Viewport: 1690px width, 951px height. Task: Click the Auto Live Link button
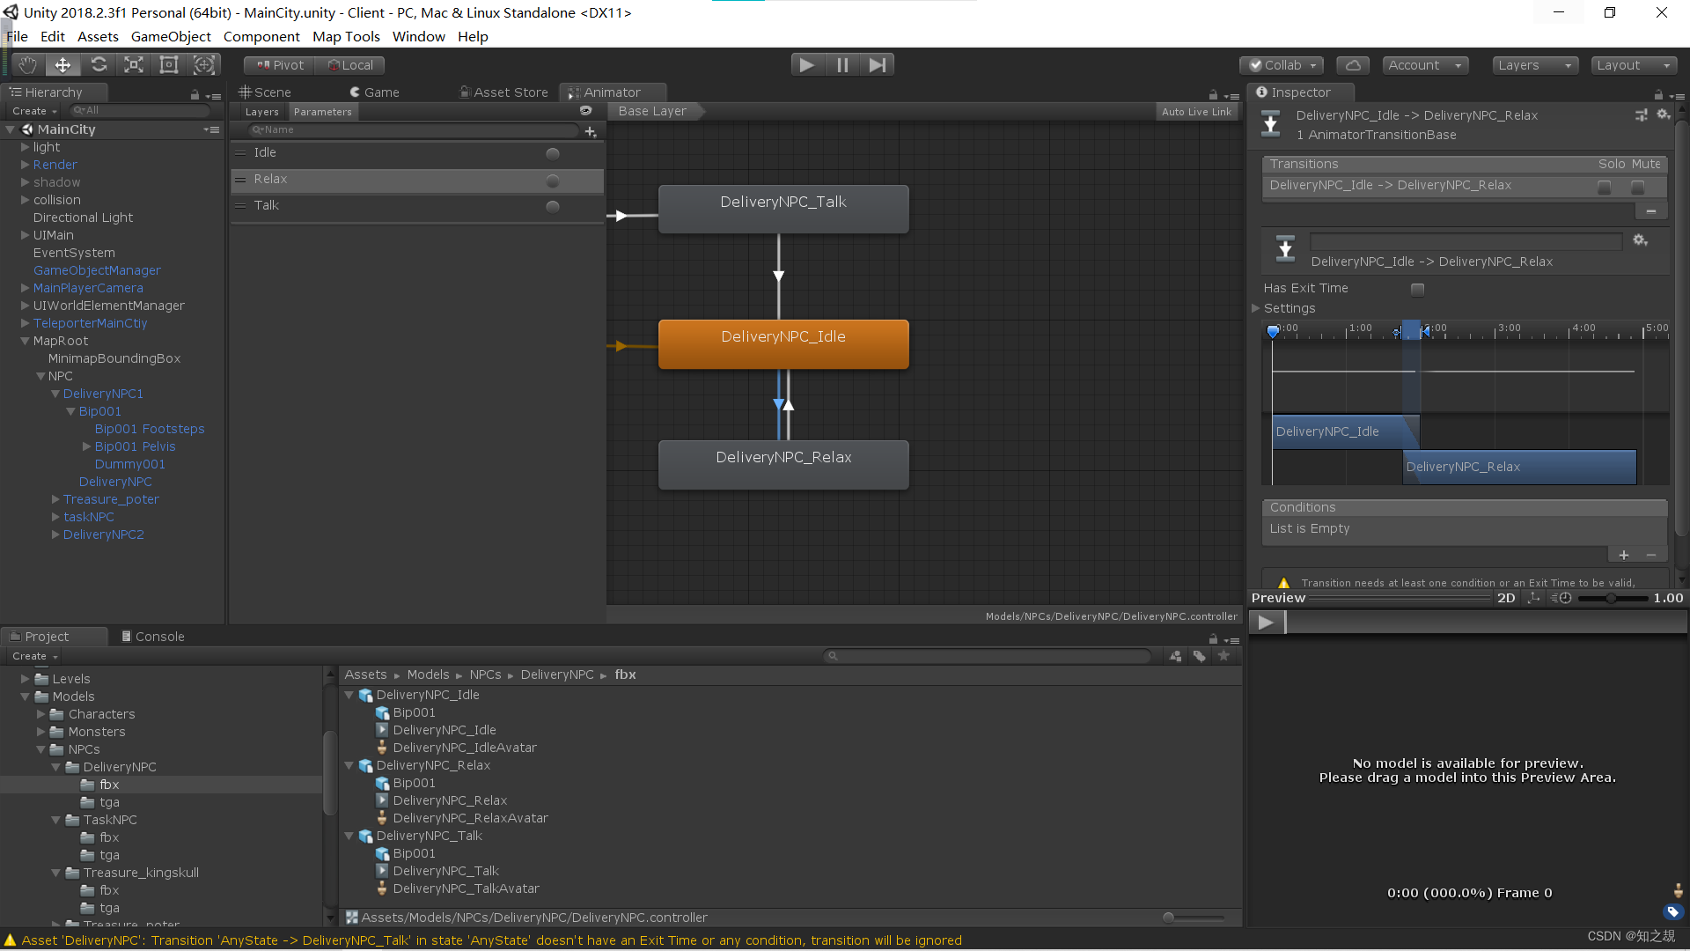pyautogui.click(x=1195, y=112)
